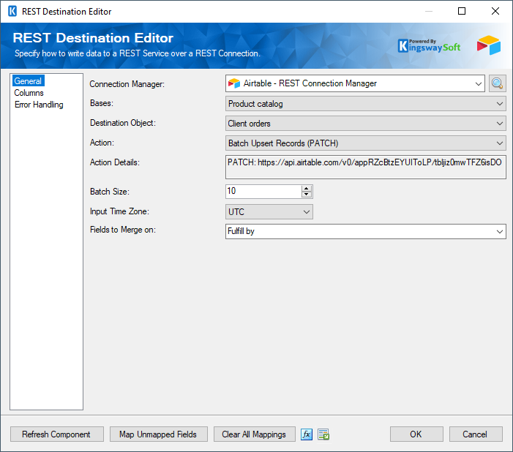
Task: Click the K app icon in title bar
Action: (x=12, y=12)
